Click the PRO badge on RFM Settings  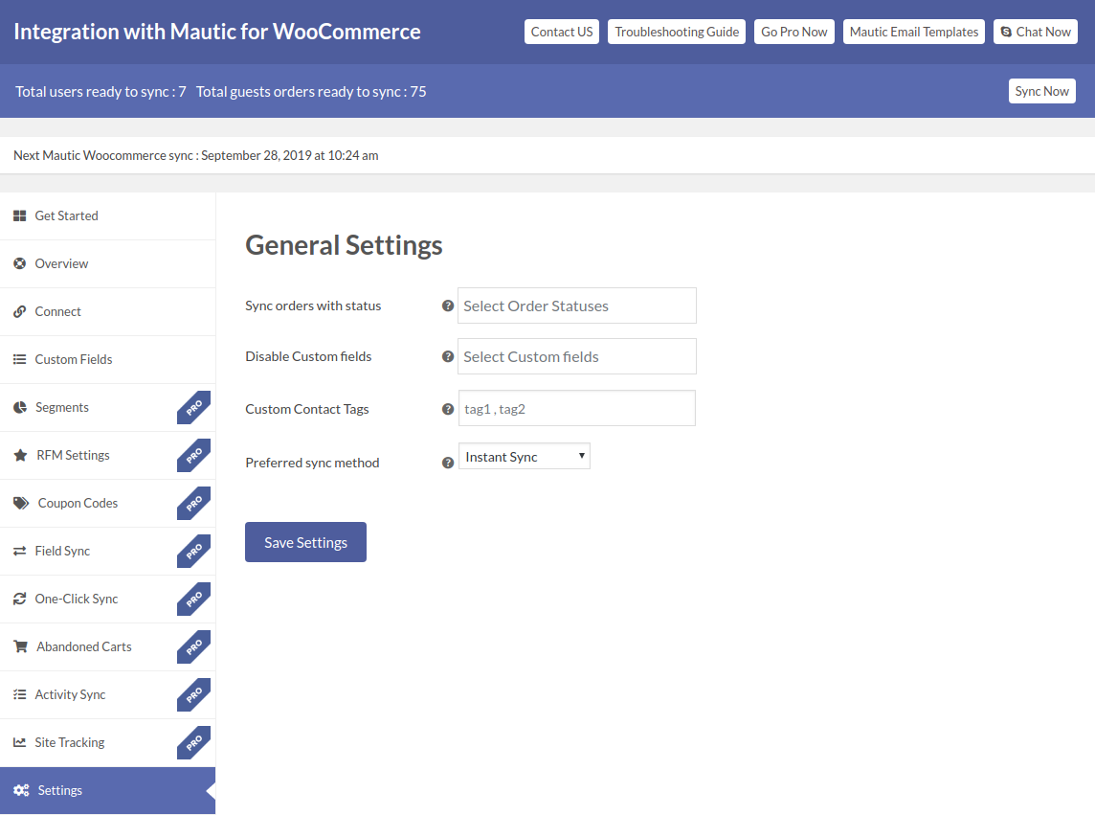click(193, 455)
